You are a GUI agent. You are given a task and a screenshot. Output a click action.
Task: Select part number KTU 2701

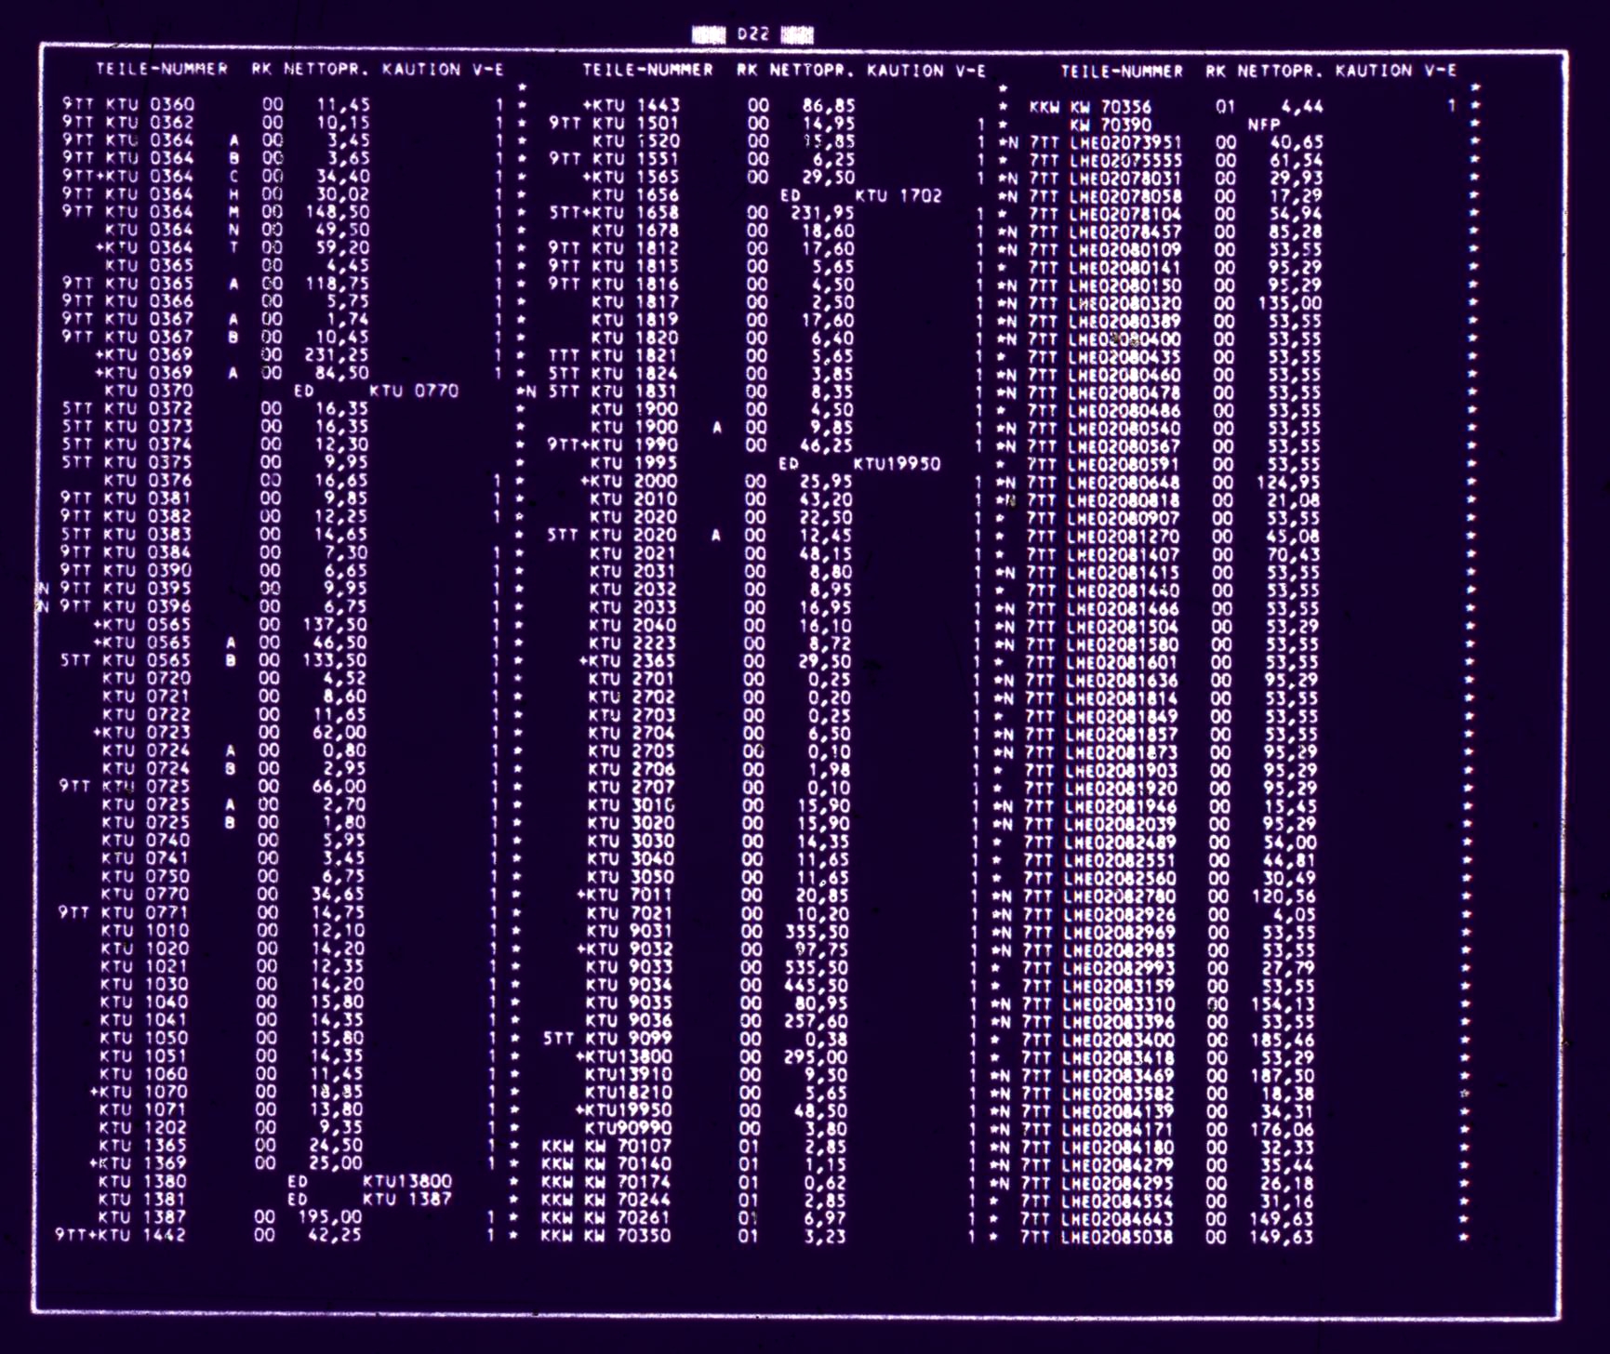tap(632, 679)
